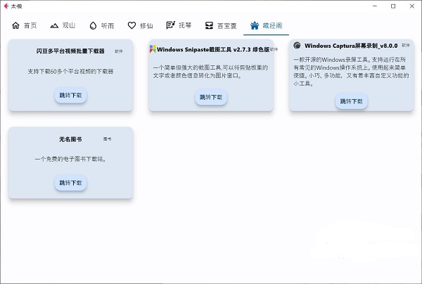Click 跳转下载 for Windows Captura
This screenshot has height=284, width=422.
click(x=351, y=101)
